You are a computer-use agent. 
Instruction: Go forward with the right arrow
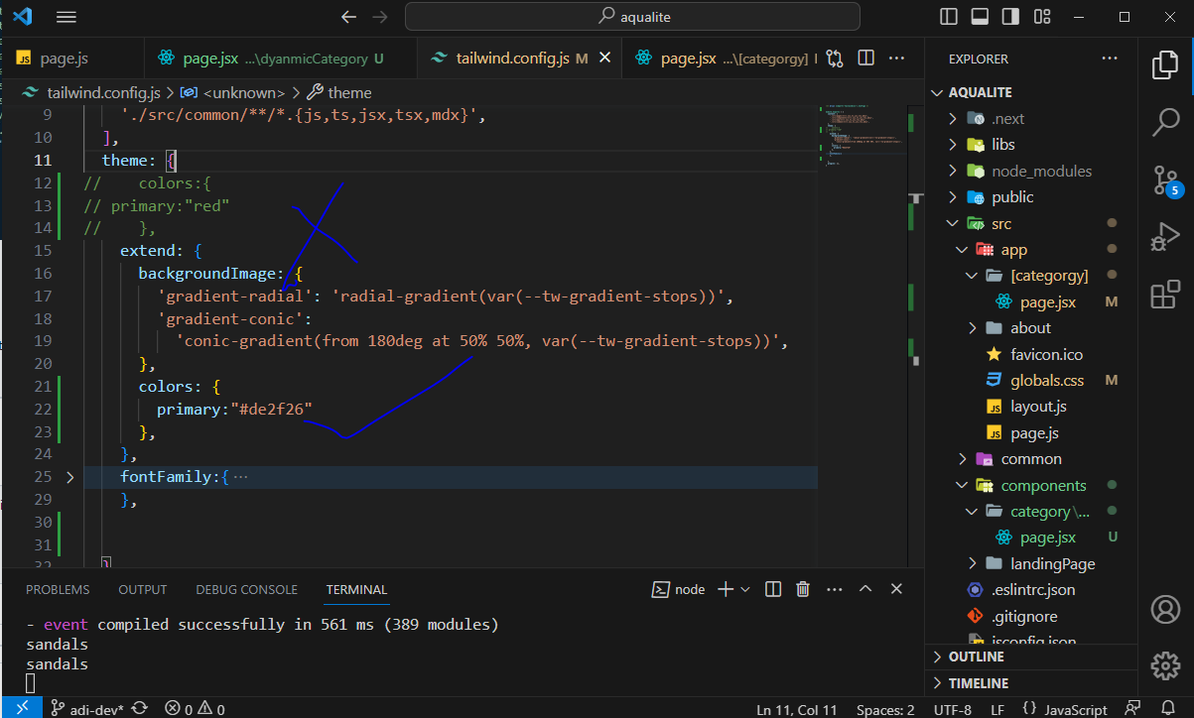click(x=379, y=17)
